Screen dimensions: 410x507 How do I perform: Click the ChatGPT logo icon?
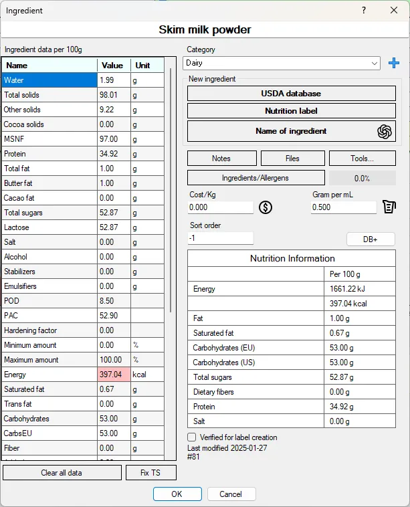(384, 132)
